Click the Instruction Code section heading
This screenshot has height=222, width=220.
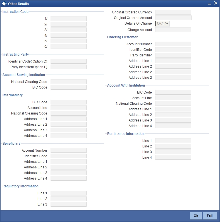(15, 12)
